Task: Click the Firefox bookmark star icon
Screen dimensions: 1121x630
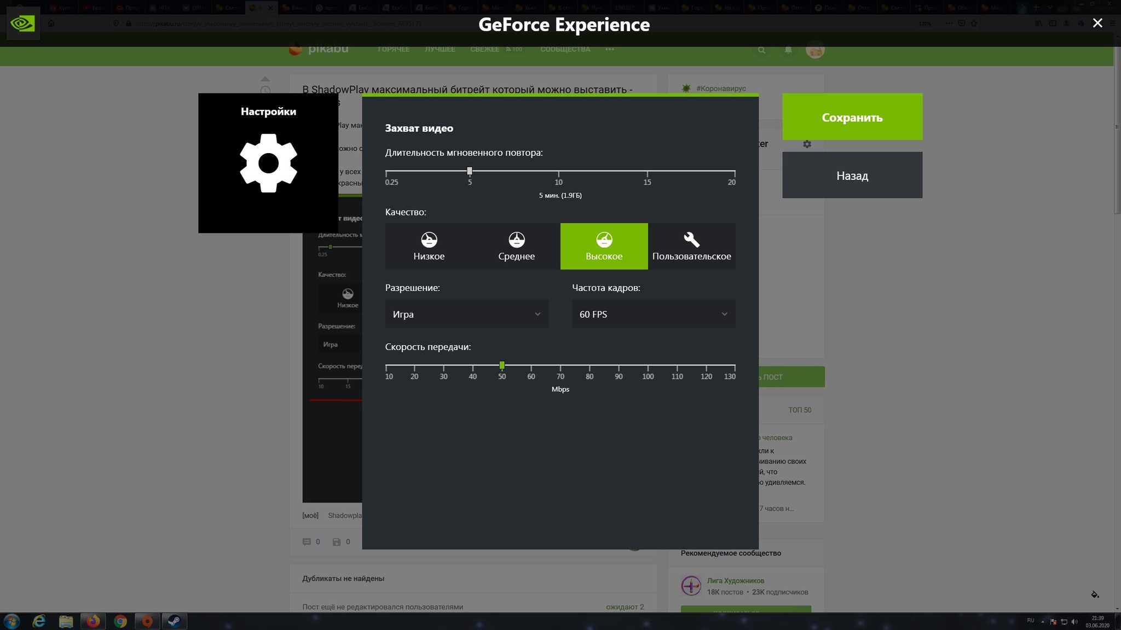Action: [974, 24]
